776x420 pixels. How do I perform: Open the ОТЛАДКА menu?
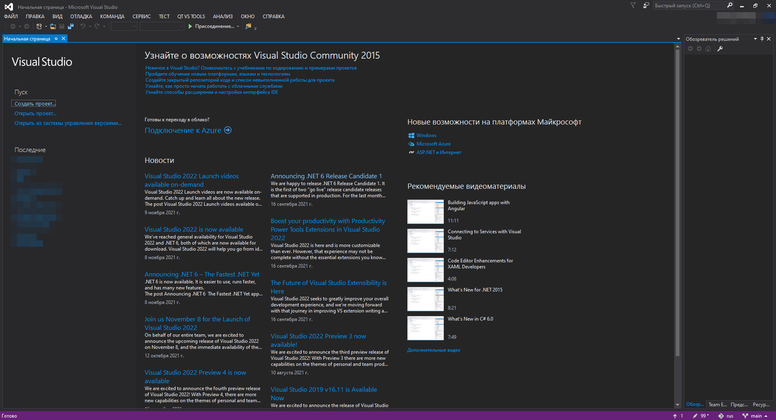81,16
